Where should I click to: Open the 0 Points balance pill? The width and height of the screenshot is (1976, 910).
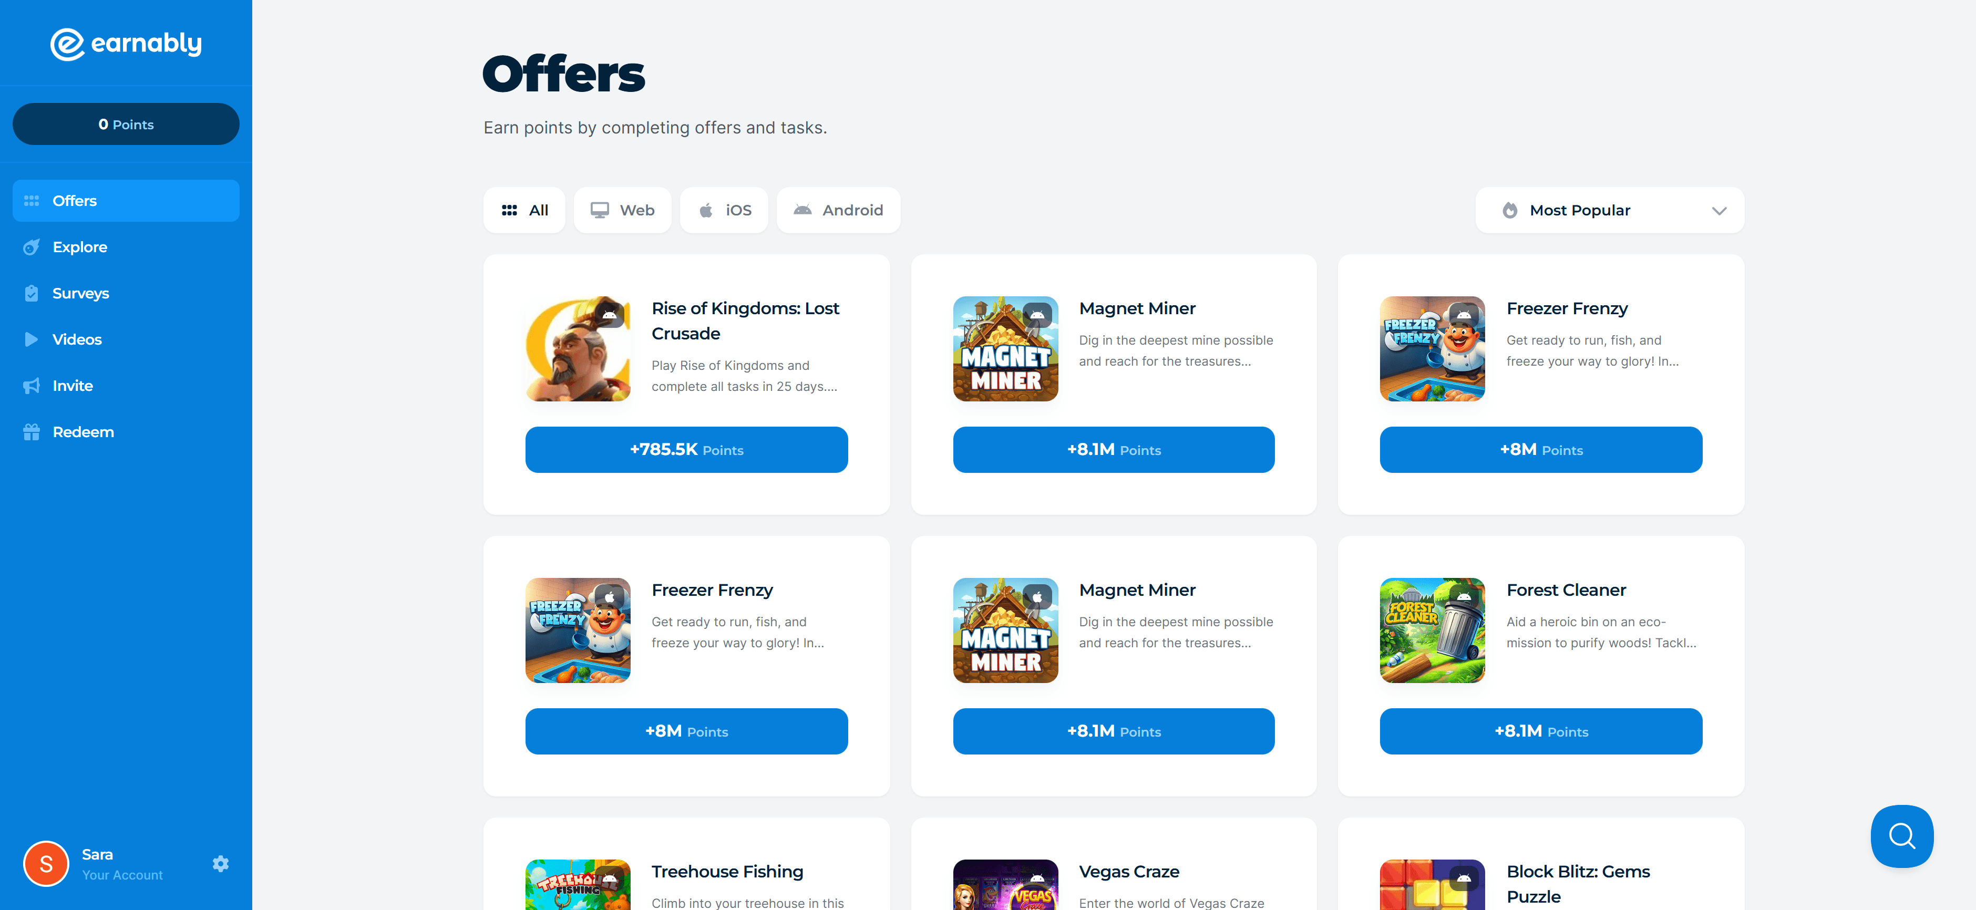[126, 124]
